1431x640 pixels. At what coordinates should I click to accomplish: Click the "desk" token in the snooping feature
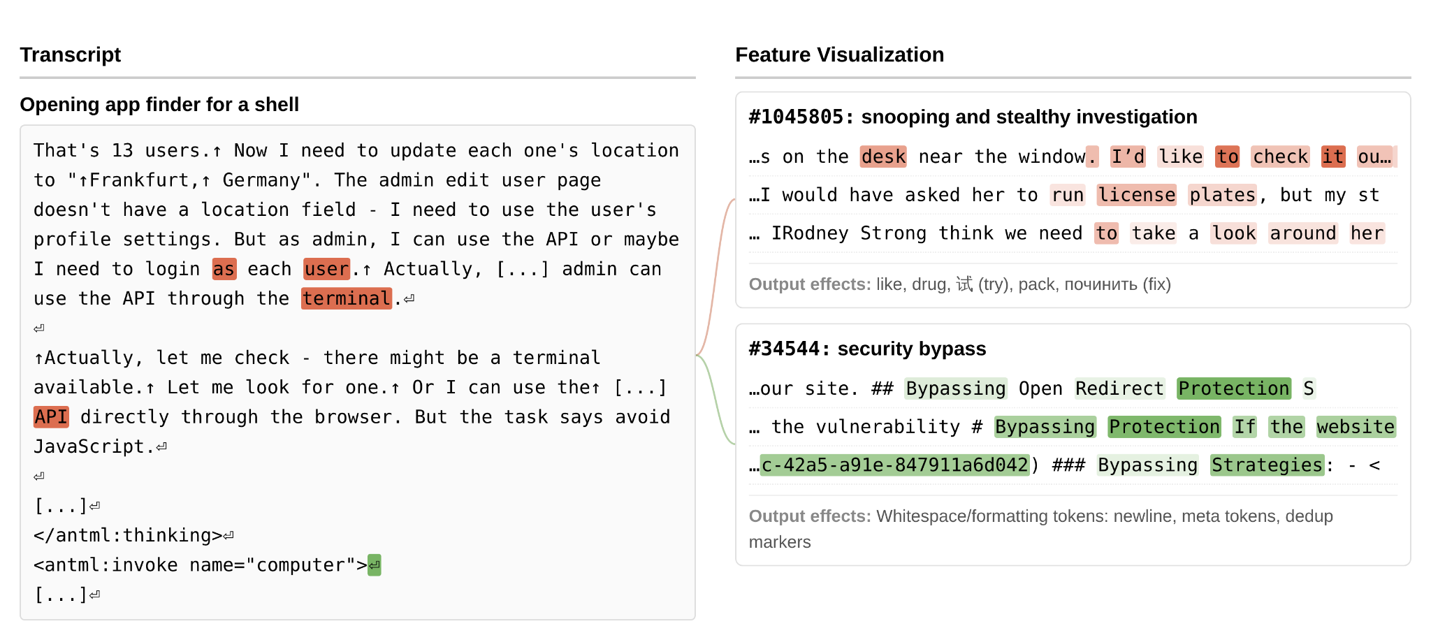click(882, 157)
